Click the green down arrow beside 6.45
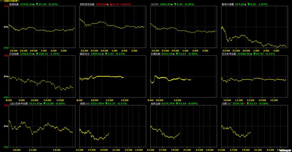 point(175,4)
